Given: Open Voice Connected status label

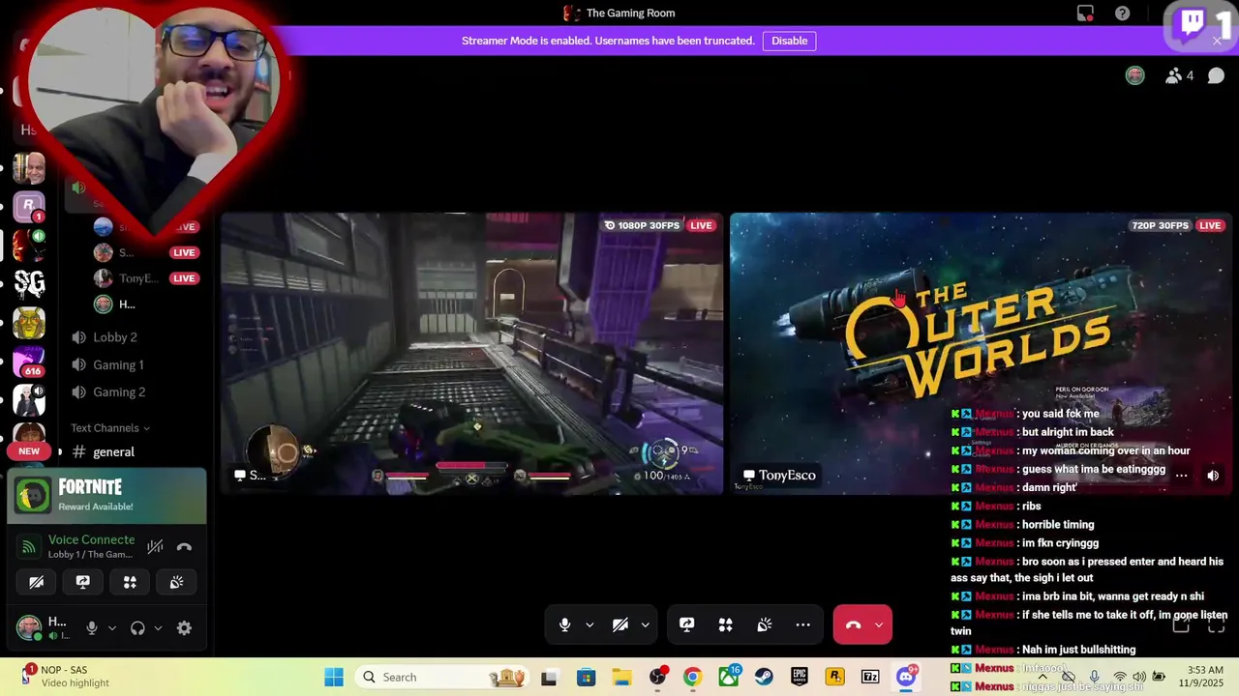Looking at the screenshot, I should pos(91,540).
